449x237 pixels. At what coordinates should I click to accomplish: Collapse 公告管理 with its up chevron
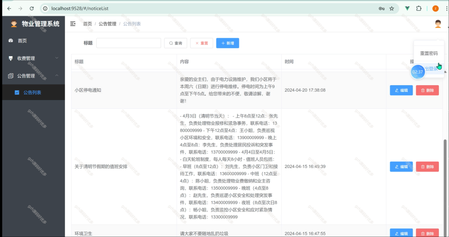(x=57, y=75)
